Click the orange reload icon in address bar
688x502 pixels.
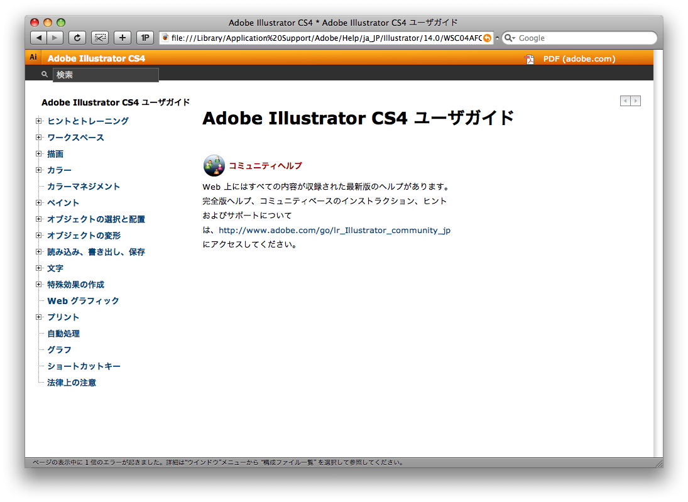click(487, 38)
